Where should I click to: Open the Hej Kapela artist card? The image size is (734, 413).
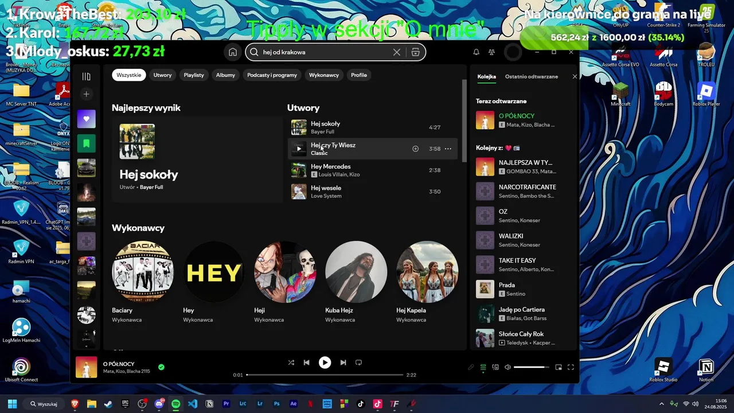427,283
